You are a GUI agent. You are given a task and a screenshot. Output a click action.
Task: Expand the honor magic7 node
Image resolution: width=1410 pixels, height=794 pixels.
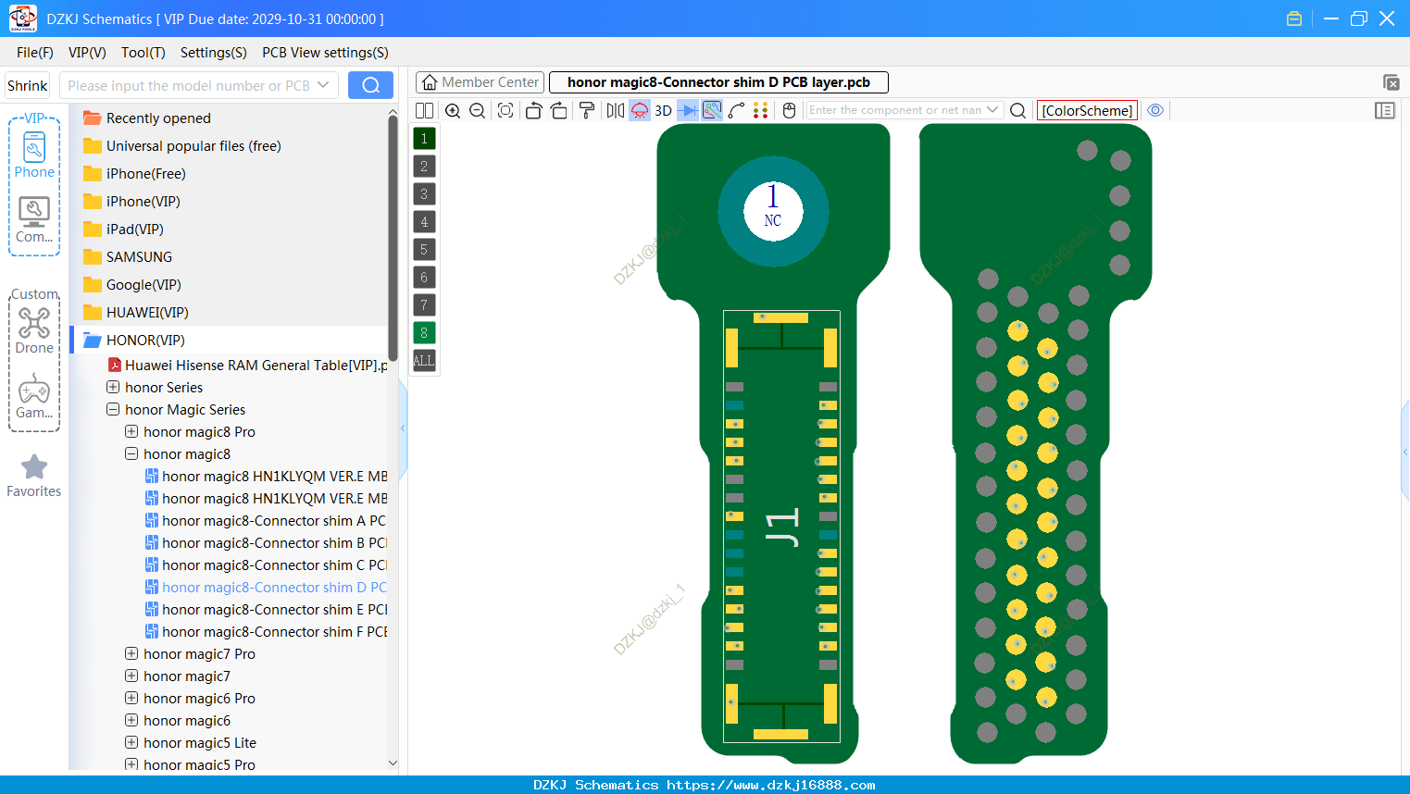[131, 676]
